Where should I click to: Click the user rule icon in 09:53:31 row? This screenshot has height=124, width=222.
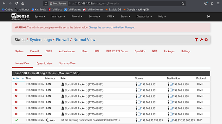(x=63, y=114)
